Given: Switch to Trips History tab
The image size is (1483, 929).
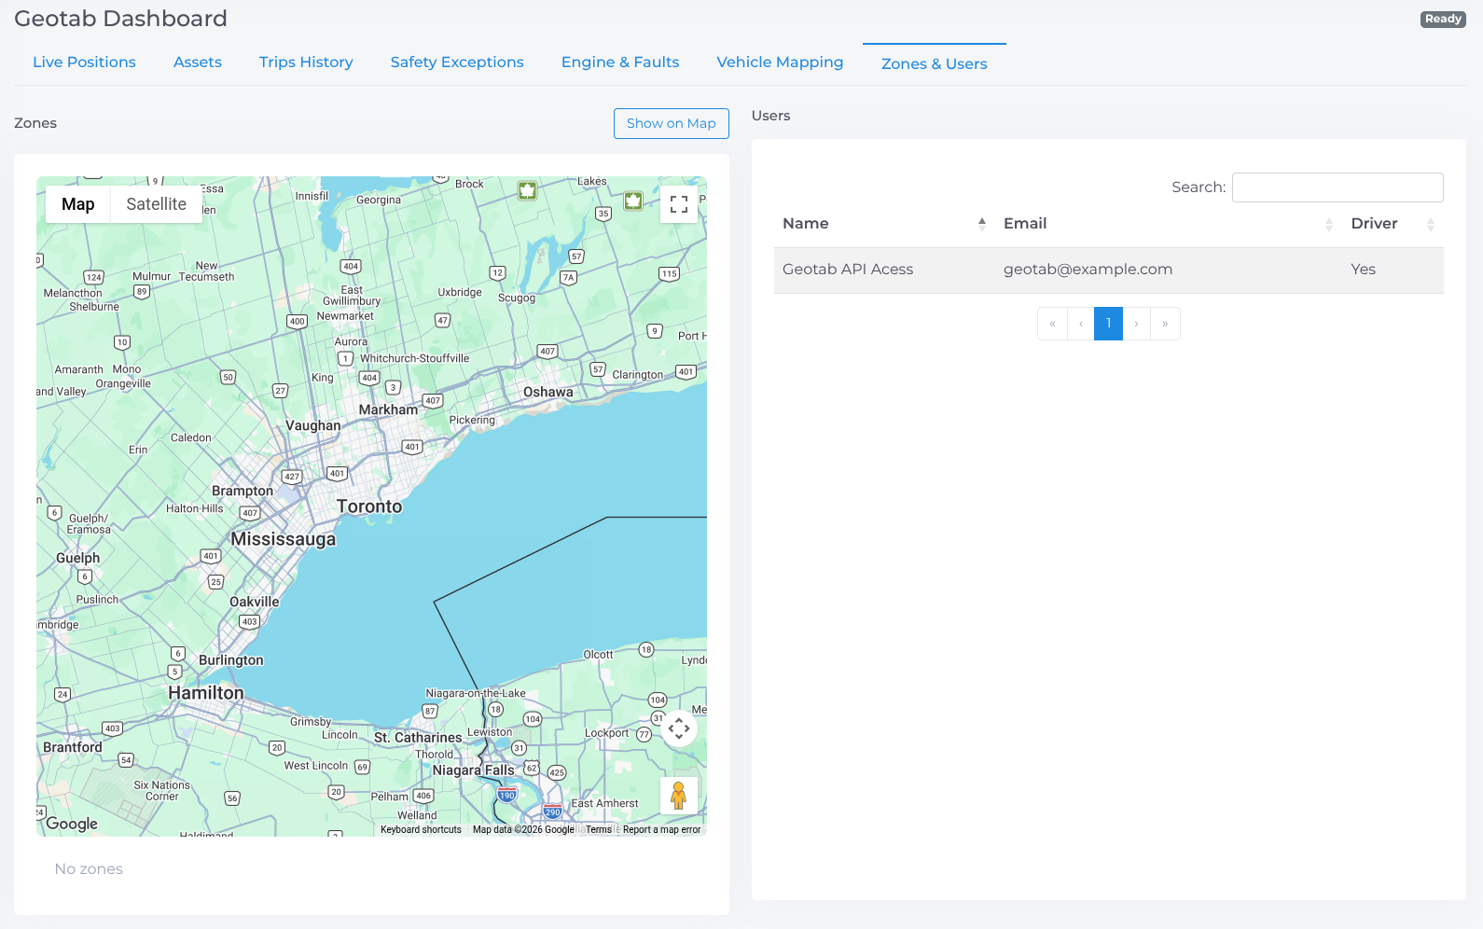Looking at the screenshot, I should 306,62.
